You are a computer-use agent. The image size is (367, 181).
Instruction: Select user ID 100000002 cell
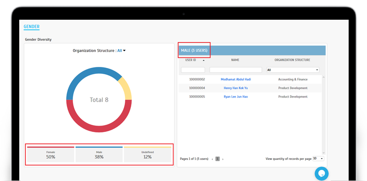(x=197, y=79)
